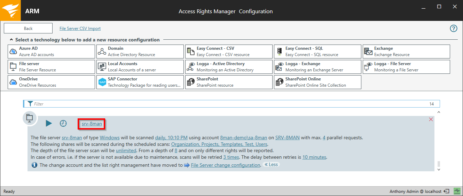Screen dimensions: 463x196
Task: Change the depth 8 value link
Action: 176,151
